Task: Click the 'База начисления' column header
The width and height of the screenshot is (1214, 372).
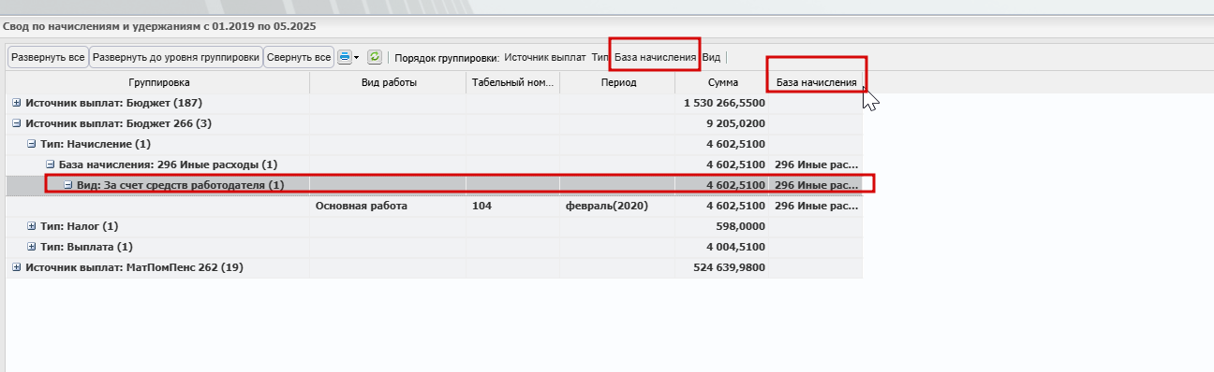Action: (816, 83)
